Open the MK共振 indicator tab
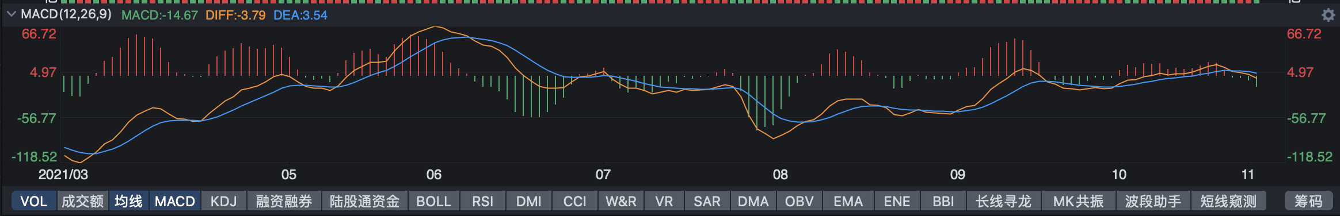Viewport: 1340px width, 216px height. point(1079,202)
